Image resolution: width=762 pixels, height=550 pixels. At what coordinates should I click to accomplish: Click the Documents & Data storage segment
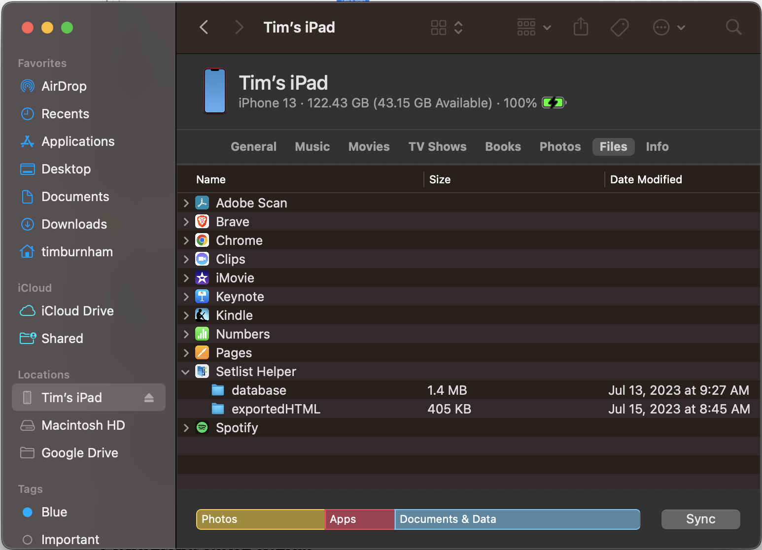pyautogui.click(x=518, y=519)
